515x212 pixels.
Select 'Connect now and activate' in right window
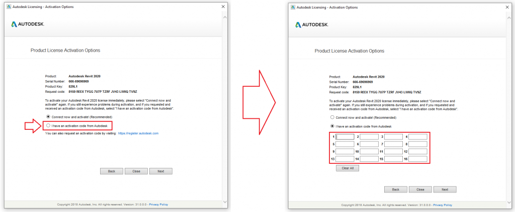[332, 117]
